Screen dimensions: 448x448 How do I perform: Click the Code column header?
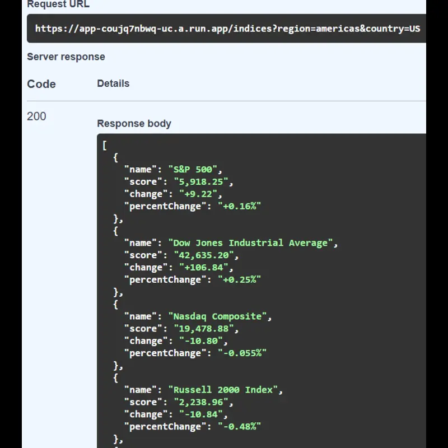41,83
